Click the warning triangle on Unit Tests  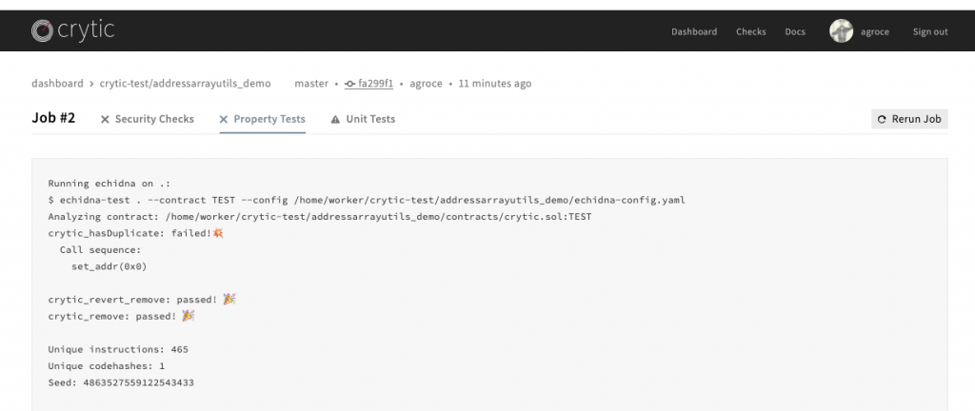(335, 120)
